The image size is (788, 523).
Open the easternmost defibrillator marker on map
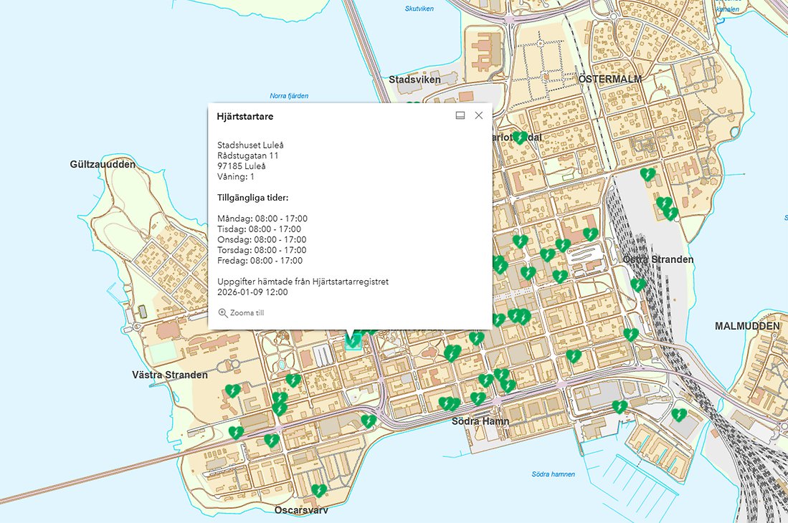(x=679, y=414)
